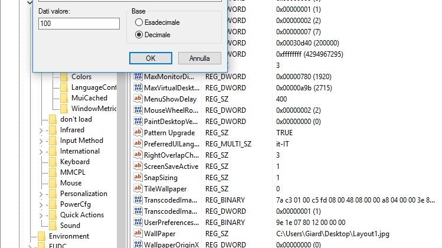This screenshot has width=442, height=248.
Task: Click the MenuShowDelay string icon
Action: [x=138, y=99]
